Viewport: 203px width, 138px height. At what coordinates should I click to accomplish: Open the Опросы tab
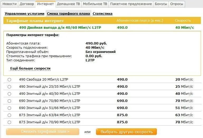[177, 4]
